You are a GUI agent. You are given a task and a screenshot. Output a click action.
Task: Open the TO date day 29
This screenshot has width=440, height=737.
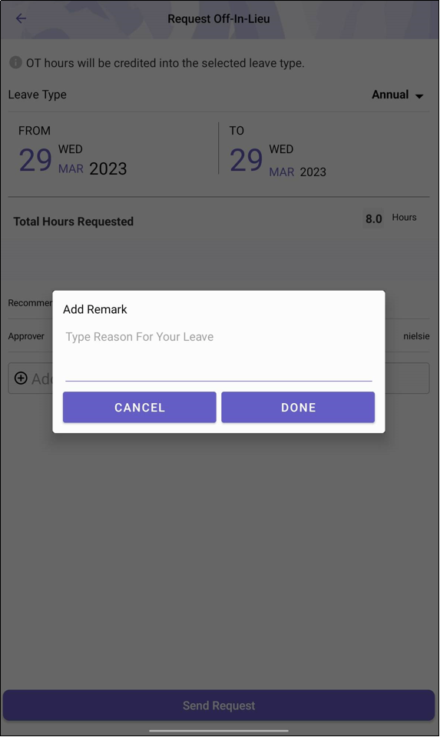click(x=246, y=160)
